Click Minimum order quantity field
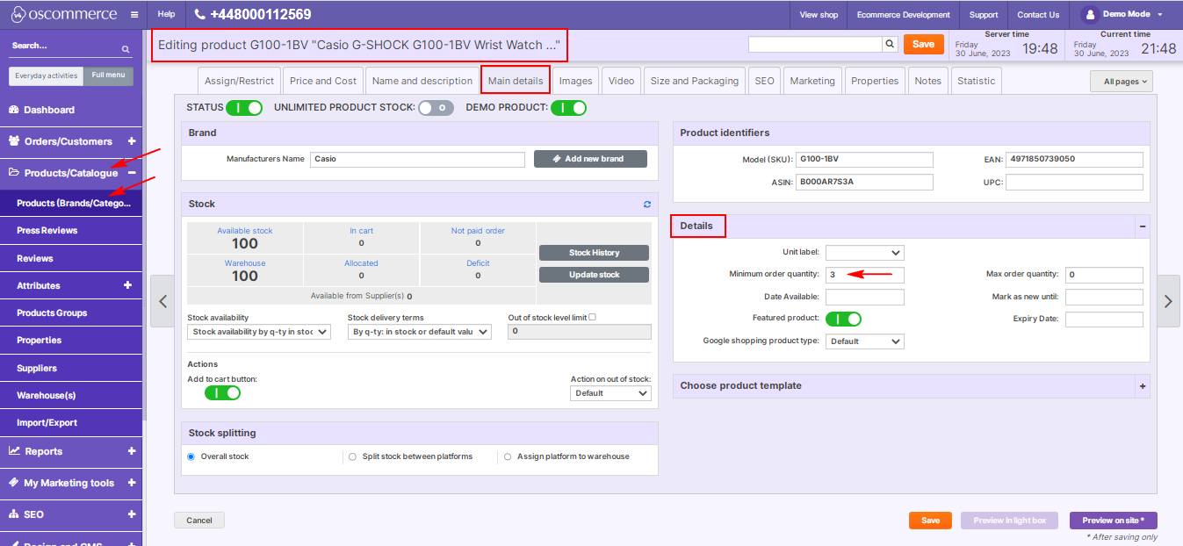The height and width of the screenshot is (546, 1183). tap(865, 275)
